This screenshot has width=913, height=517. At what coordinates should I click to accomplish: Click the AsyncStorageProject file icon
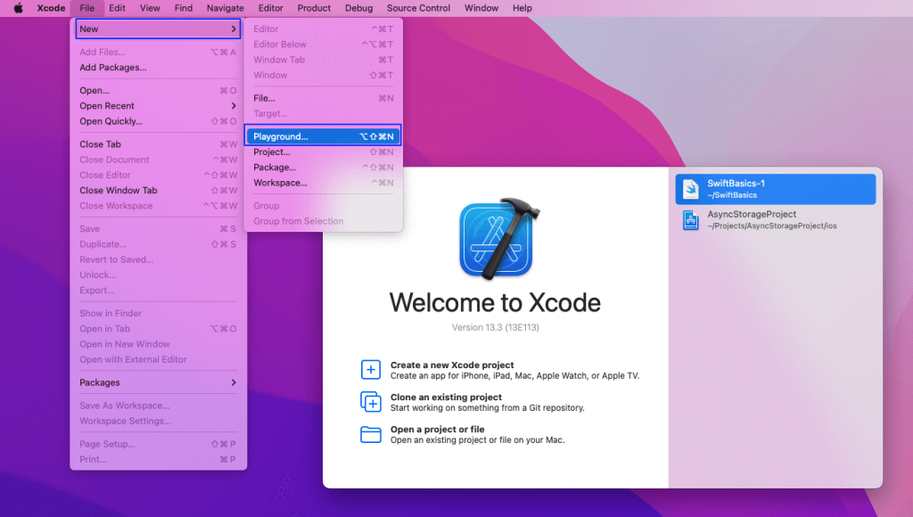691,220
